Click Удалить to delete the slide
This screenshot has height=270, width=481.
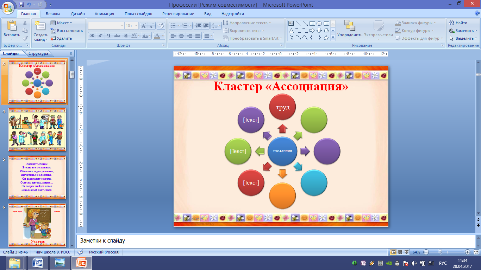click(x=61, y=38)
